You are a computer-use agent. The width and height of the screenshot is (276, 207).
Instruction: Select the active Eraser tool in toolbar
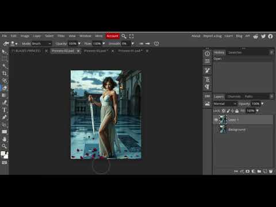click(x=4, y=88)
